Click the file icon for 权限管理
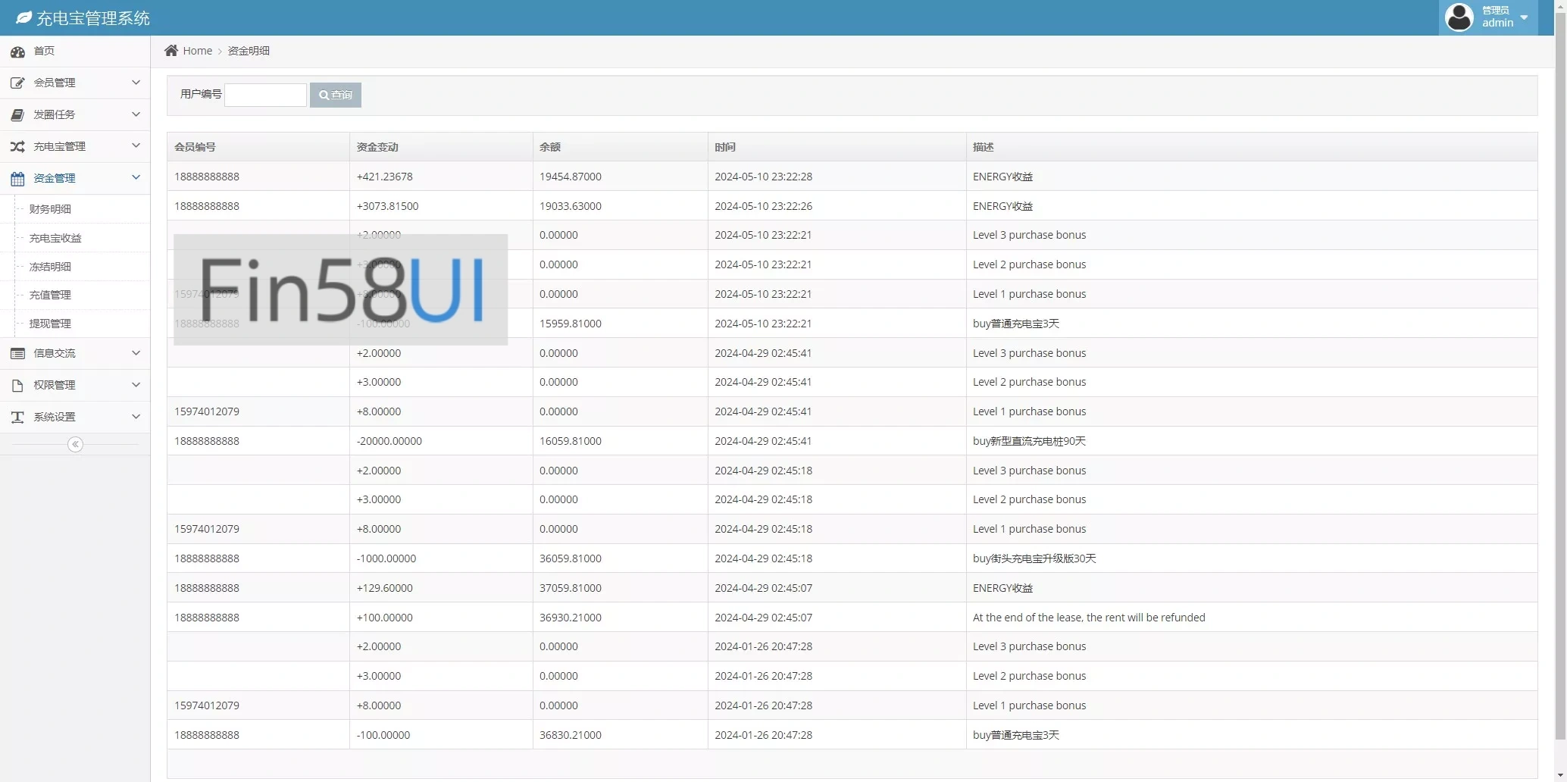 [x=17, y=386]
